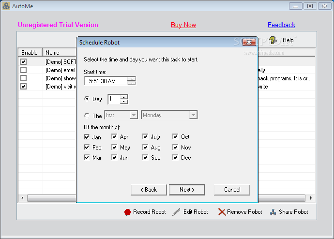Click the 'Unregistered Trial Version' text

(x=58, y=25)
